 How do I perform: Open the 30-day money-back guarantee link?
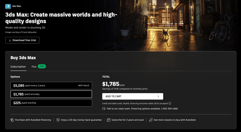click(81, 120)
